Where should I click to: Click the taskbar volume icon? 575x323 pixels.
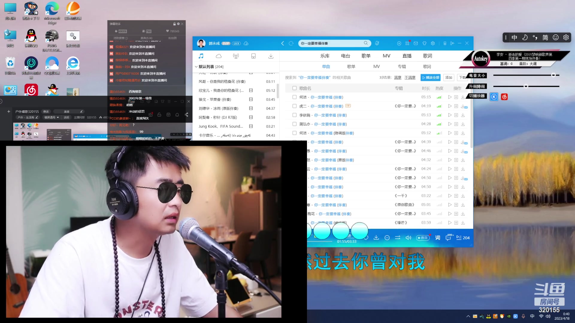coord(548,316)
